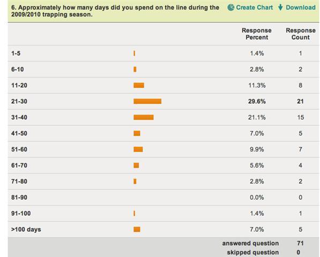Screen dimensions: 320x257
Task: Select the question 6 title text
Action: (x=115, y=11)
